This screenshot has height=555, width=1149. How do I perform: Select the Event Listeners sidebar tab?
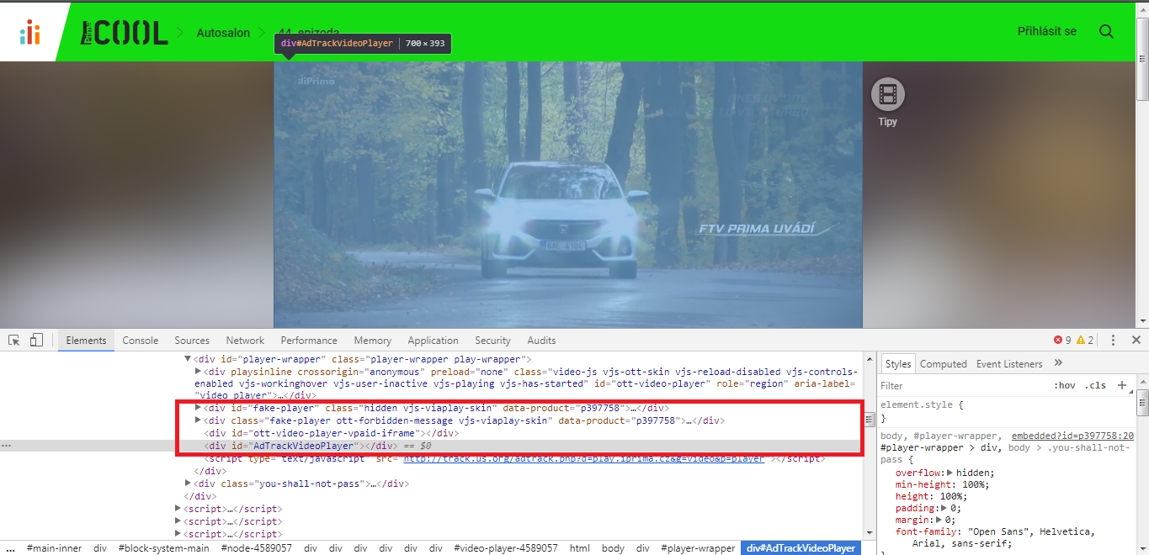coord(1009,364)
